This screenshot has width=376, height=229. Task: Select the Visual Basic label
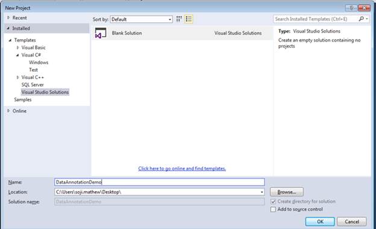[33, 48]
